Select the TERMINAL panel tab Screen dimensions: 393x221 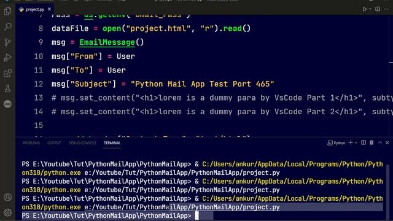pyautogui.click(x=112, y=143)
